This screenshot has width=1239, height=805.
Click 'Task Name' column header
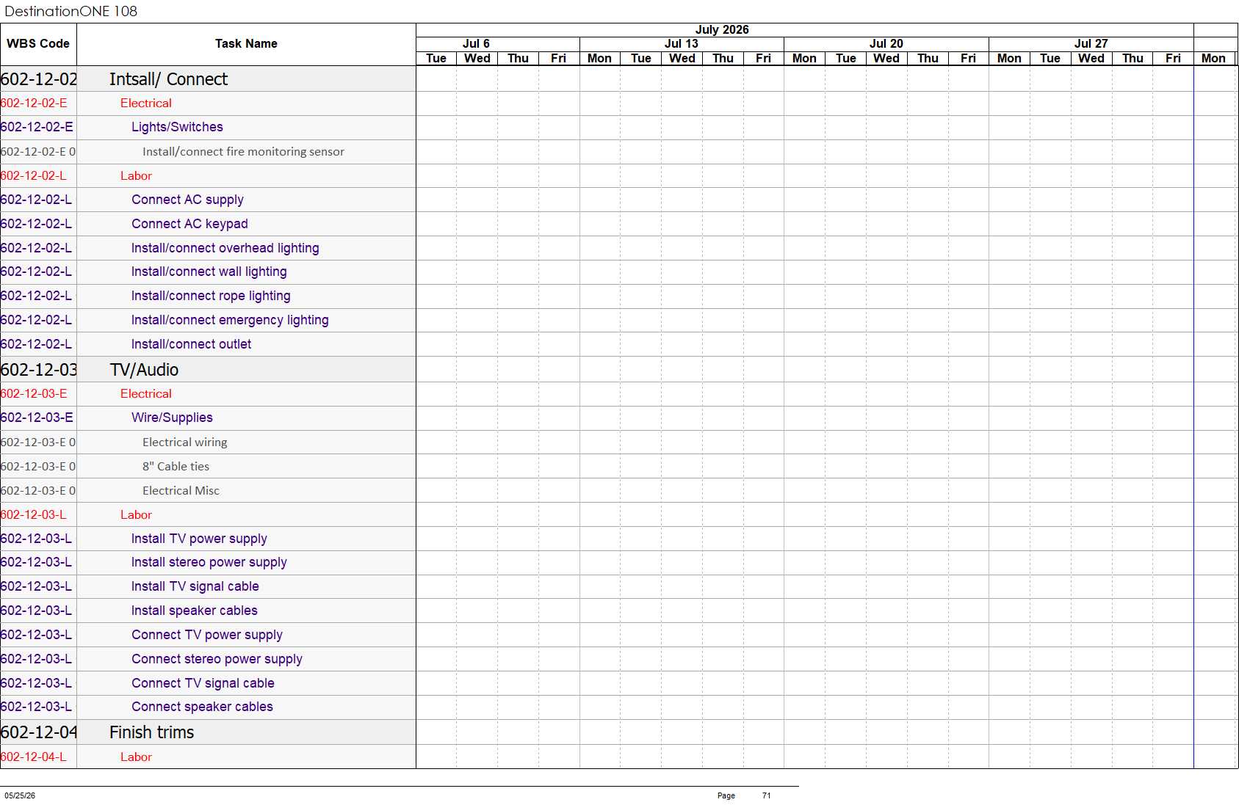click(x=246, y=44)
